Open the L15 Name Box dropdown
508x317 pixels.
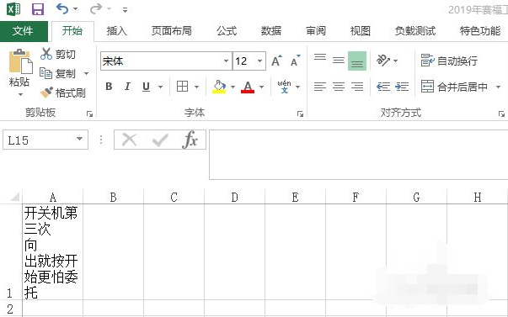click(x=79, y=140)
